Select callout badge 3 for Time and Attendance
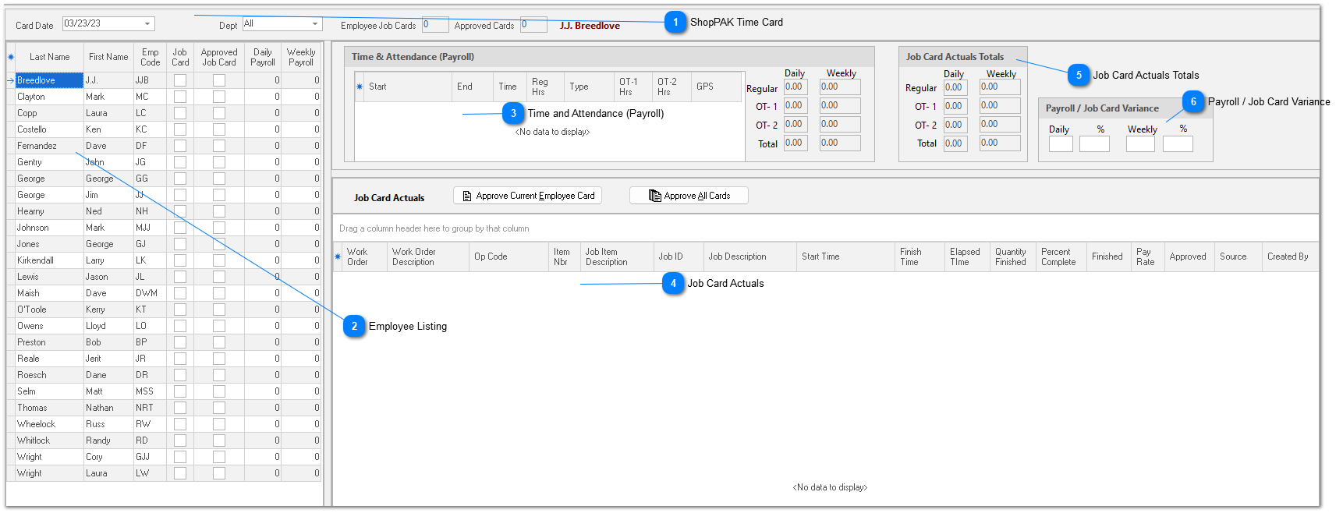Viewport: 1343px width, 513px height. pos(513,113)
